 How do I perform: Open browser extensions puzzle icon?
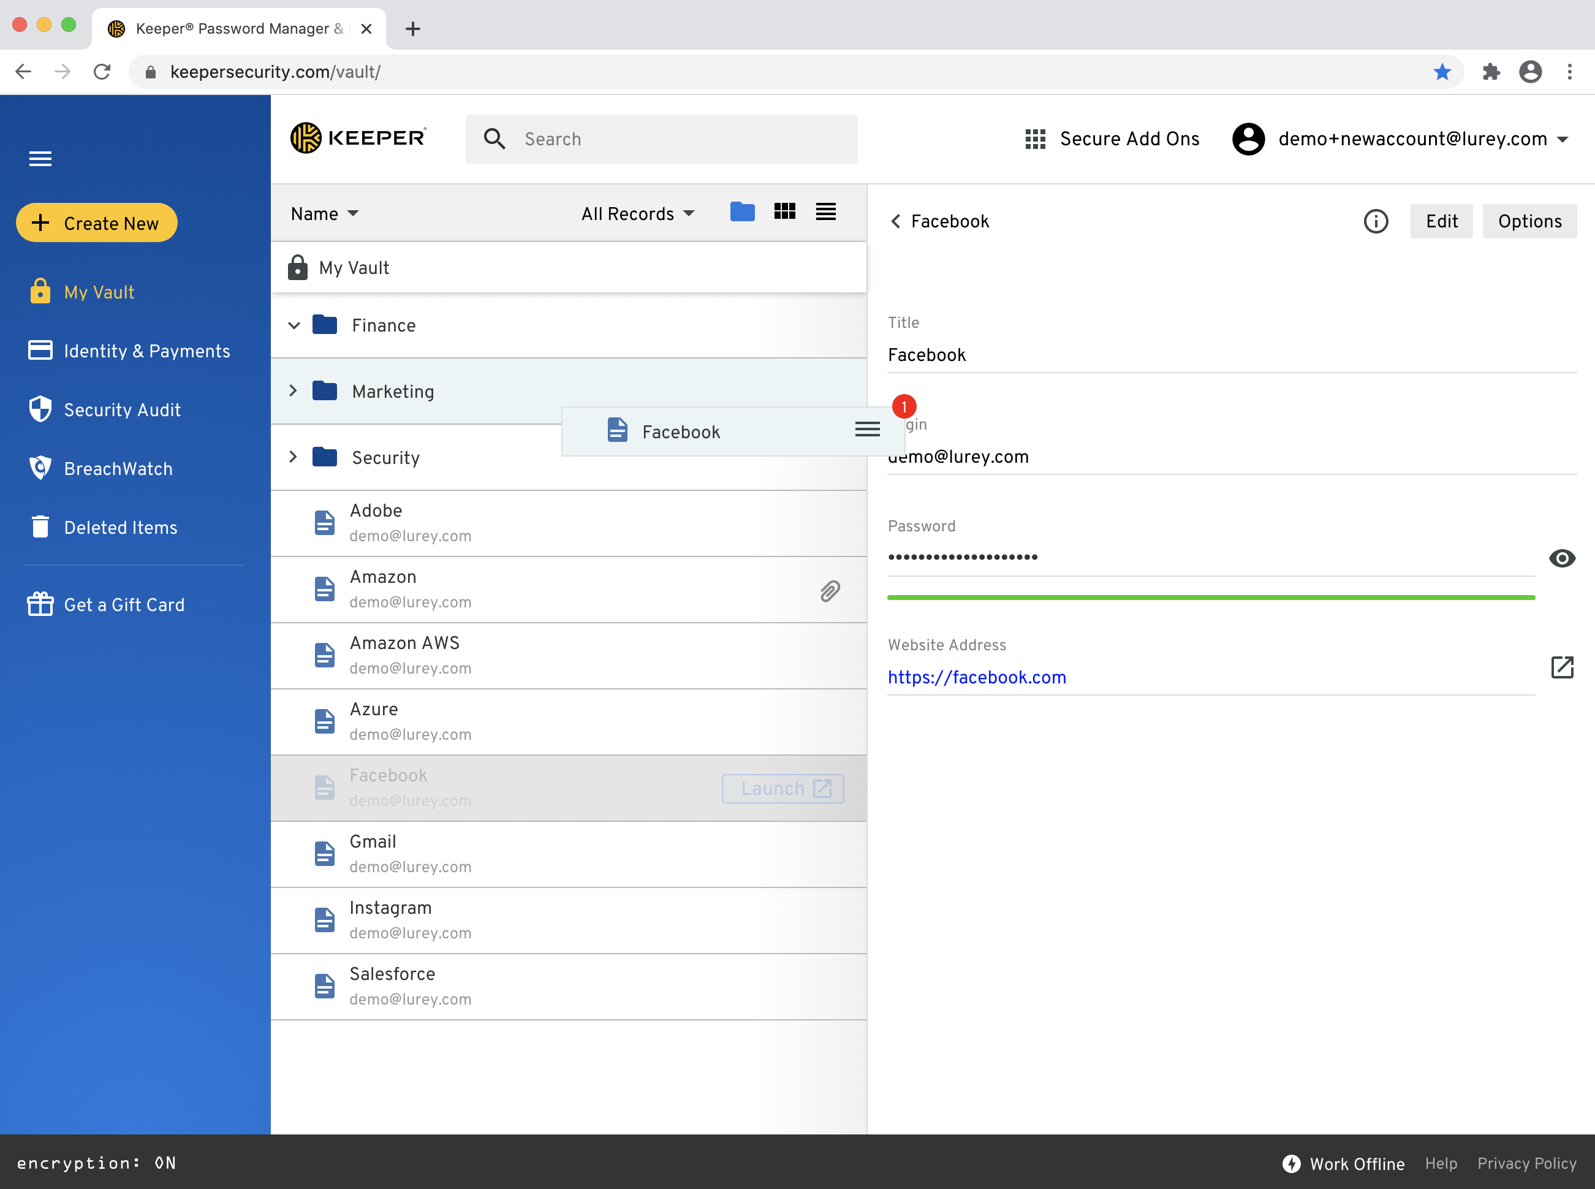point(1491,72)
